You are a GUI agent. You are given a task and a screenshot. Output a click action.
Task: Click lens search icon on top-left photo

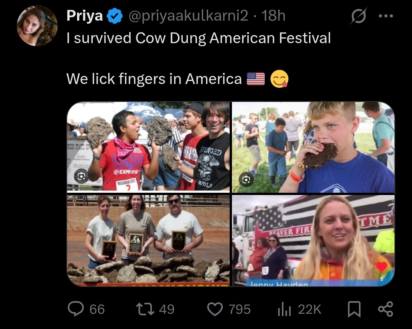point(81,176)
